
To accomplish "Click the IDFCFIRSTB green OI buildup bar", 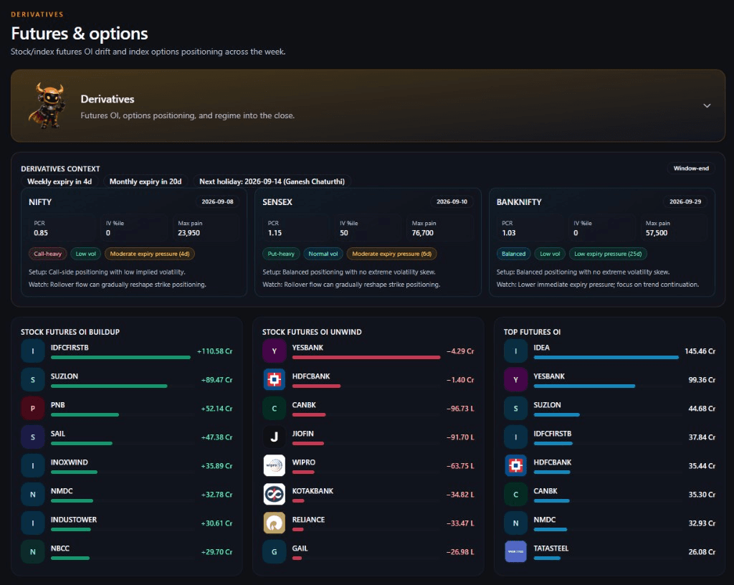I will click(x=120, y=358).
